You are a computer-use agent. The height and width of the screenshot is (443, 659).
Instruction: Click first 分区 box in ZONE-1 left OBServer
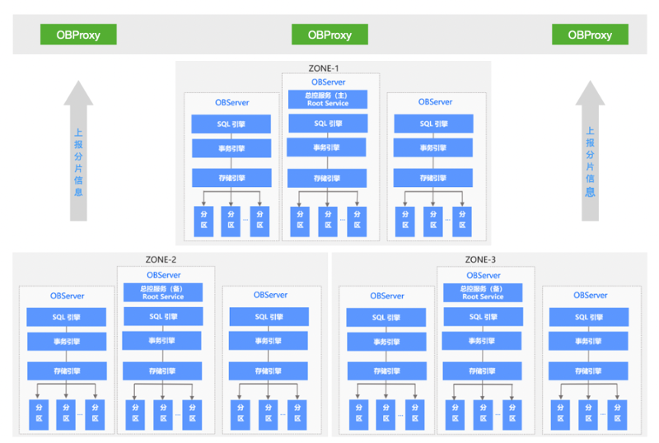point(203,221)
